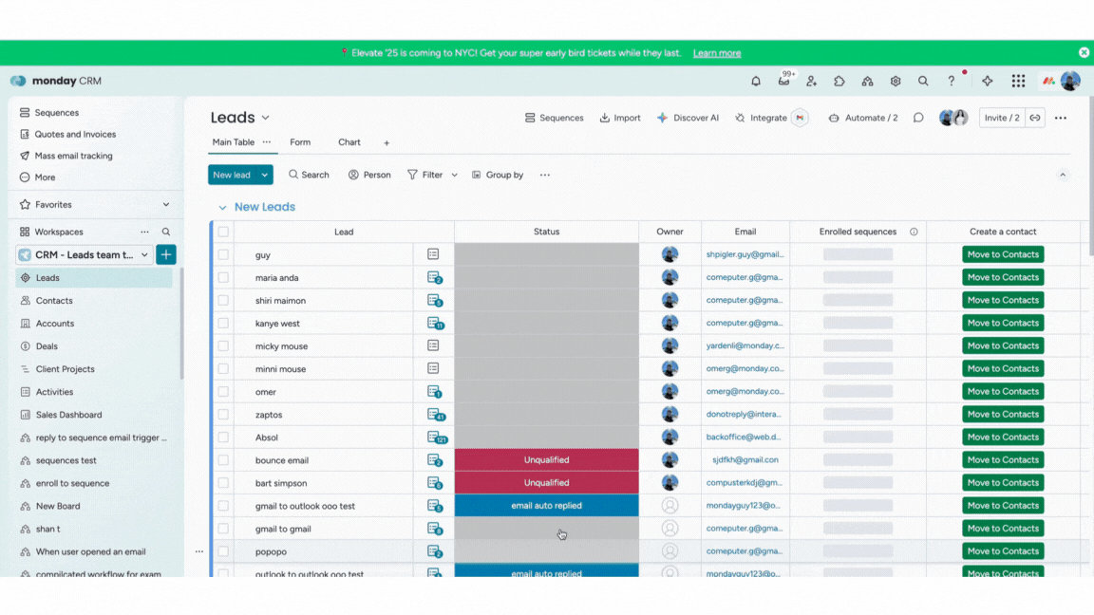Open the board discussion speech bubble icon
Image resolution: width=1094 pixels, height=615 pixels.
(918, 118)
